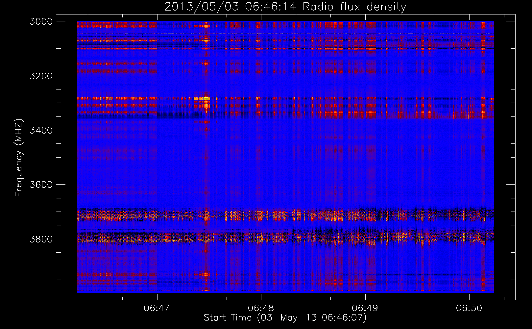This screenshot has width=532, height=329.
Task: Click the "Frequency (MHZ)" axis label
Action: coord(19,158)
